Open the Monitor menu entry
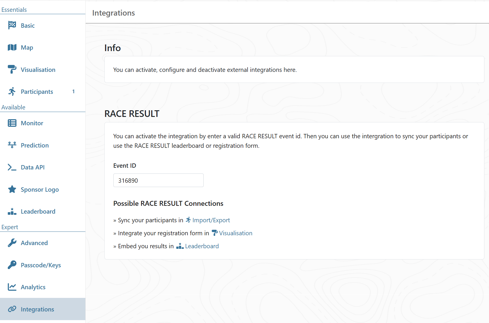Image resolution: width=489 pixels, height=323 pixels. click(32, 123)
